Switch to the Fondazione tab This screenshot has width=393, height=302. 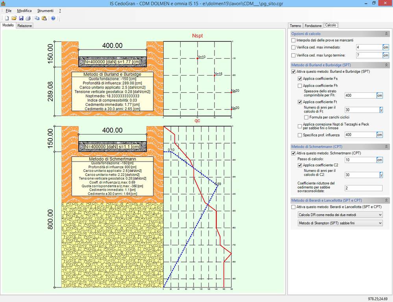click(313, 26)
